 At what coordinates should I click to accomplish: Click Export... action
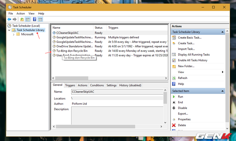click(183, 114)
